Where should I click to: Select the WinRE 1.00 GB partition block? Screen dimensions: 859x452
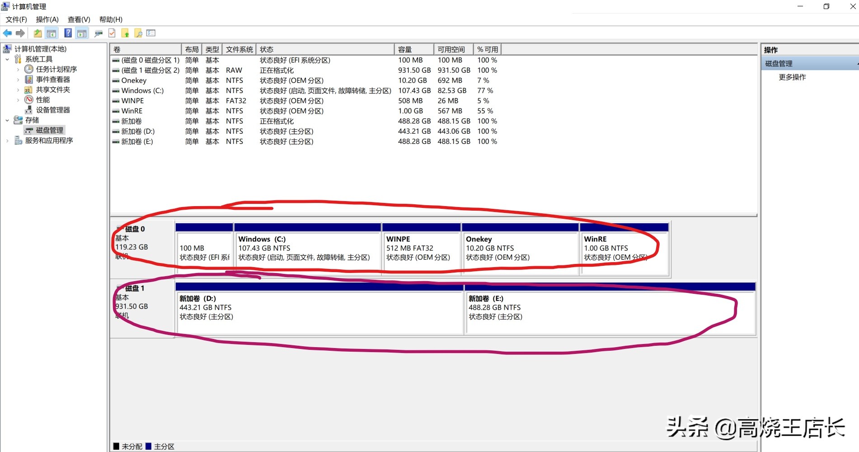coord(624,249)
